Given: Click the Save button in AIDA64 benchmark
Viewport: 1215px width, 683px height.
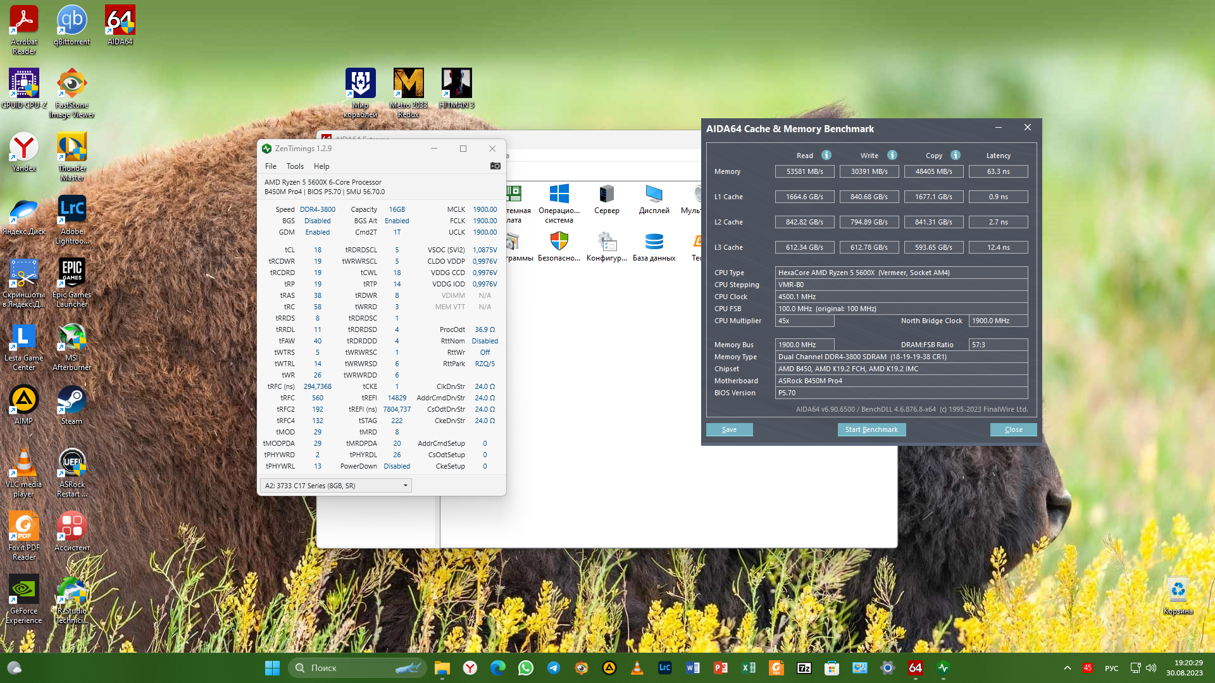Looking at the screenshot, I should point(729,429).
